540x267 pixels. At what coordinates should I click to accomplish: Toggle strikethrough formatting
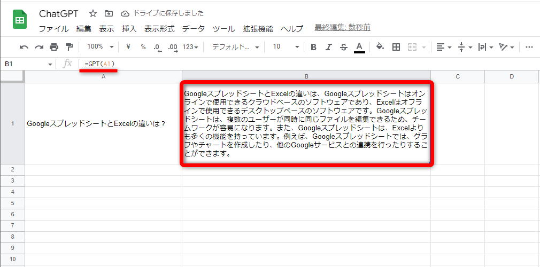pyautogui.click(x=343, y=47)
